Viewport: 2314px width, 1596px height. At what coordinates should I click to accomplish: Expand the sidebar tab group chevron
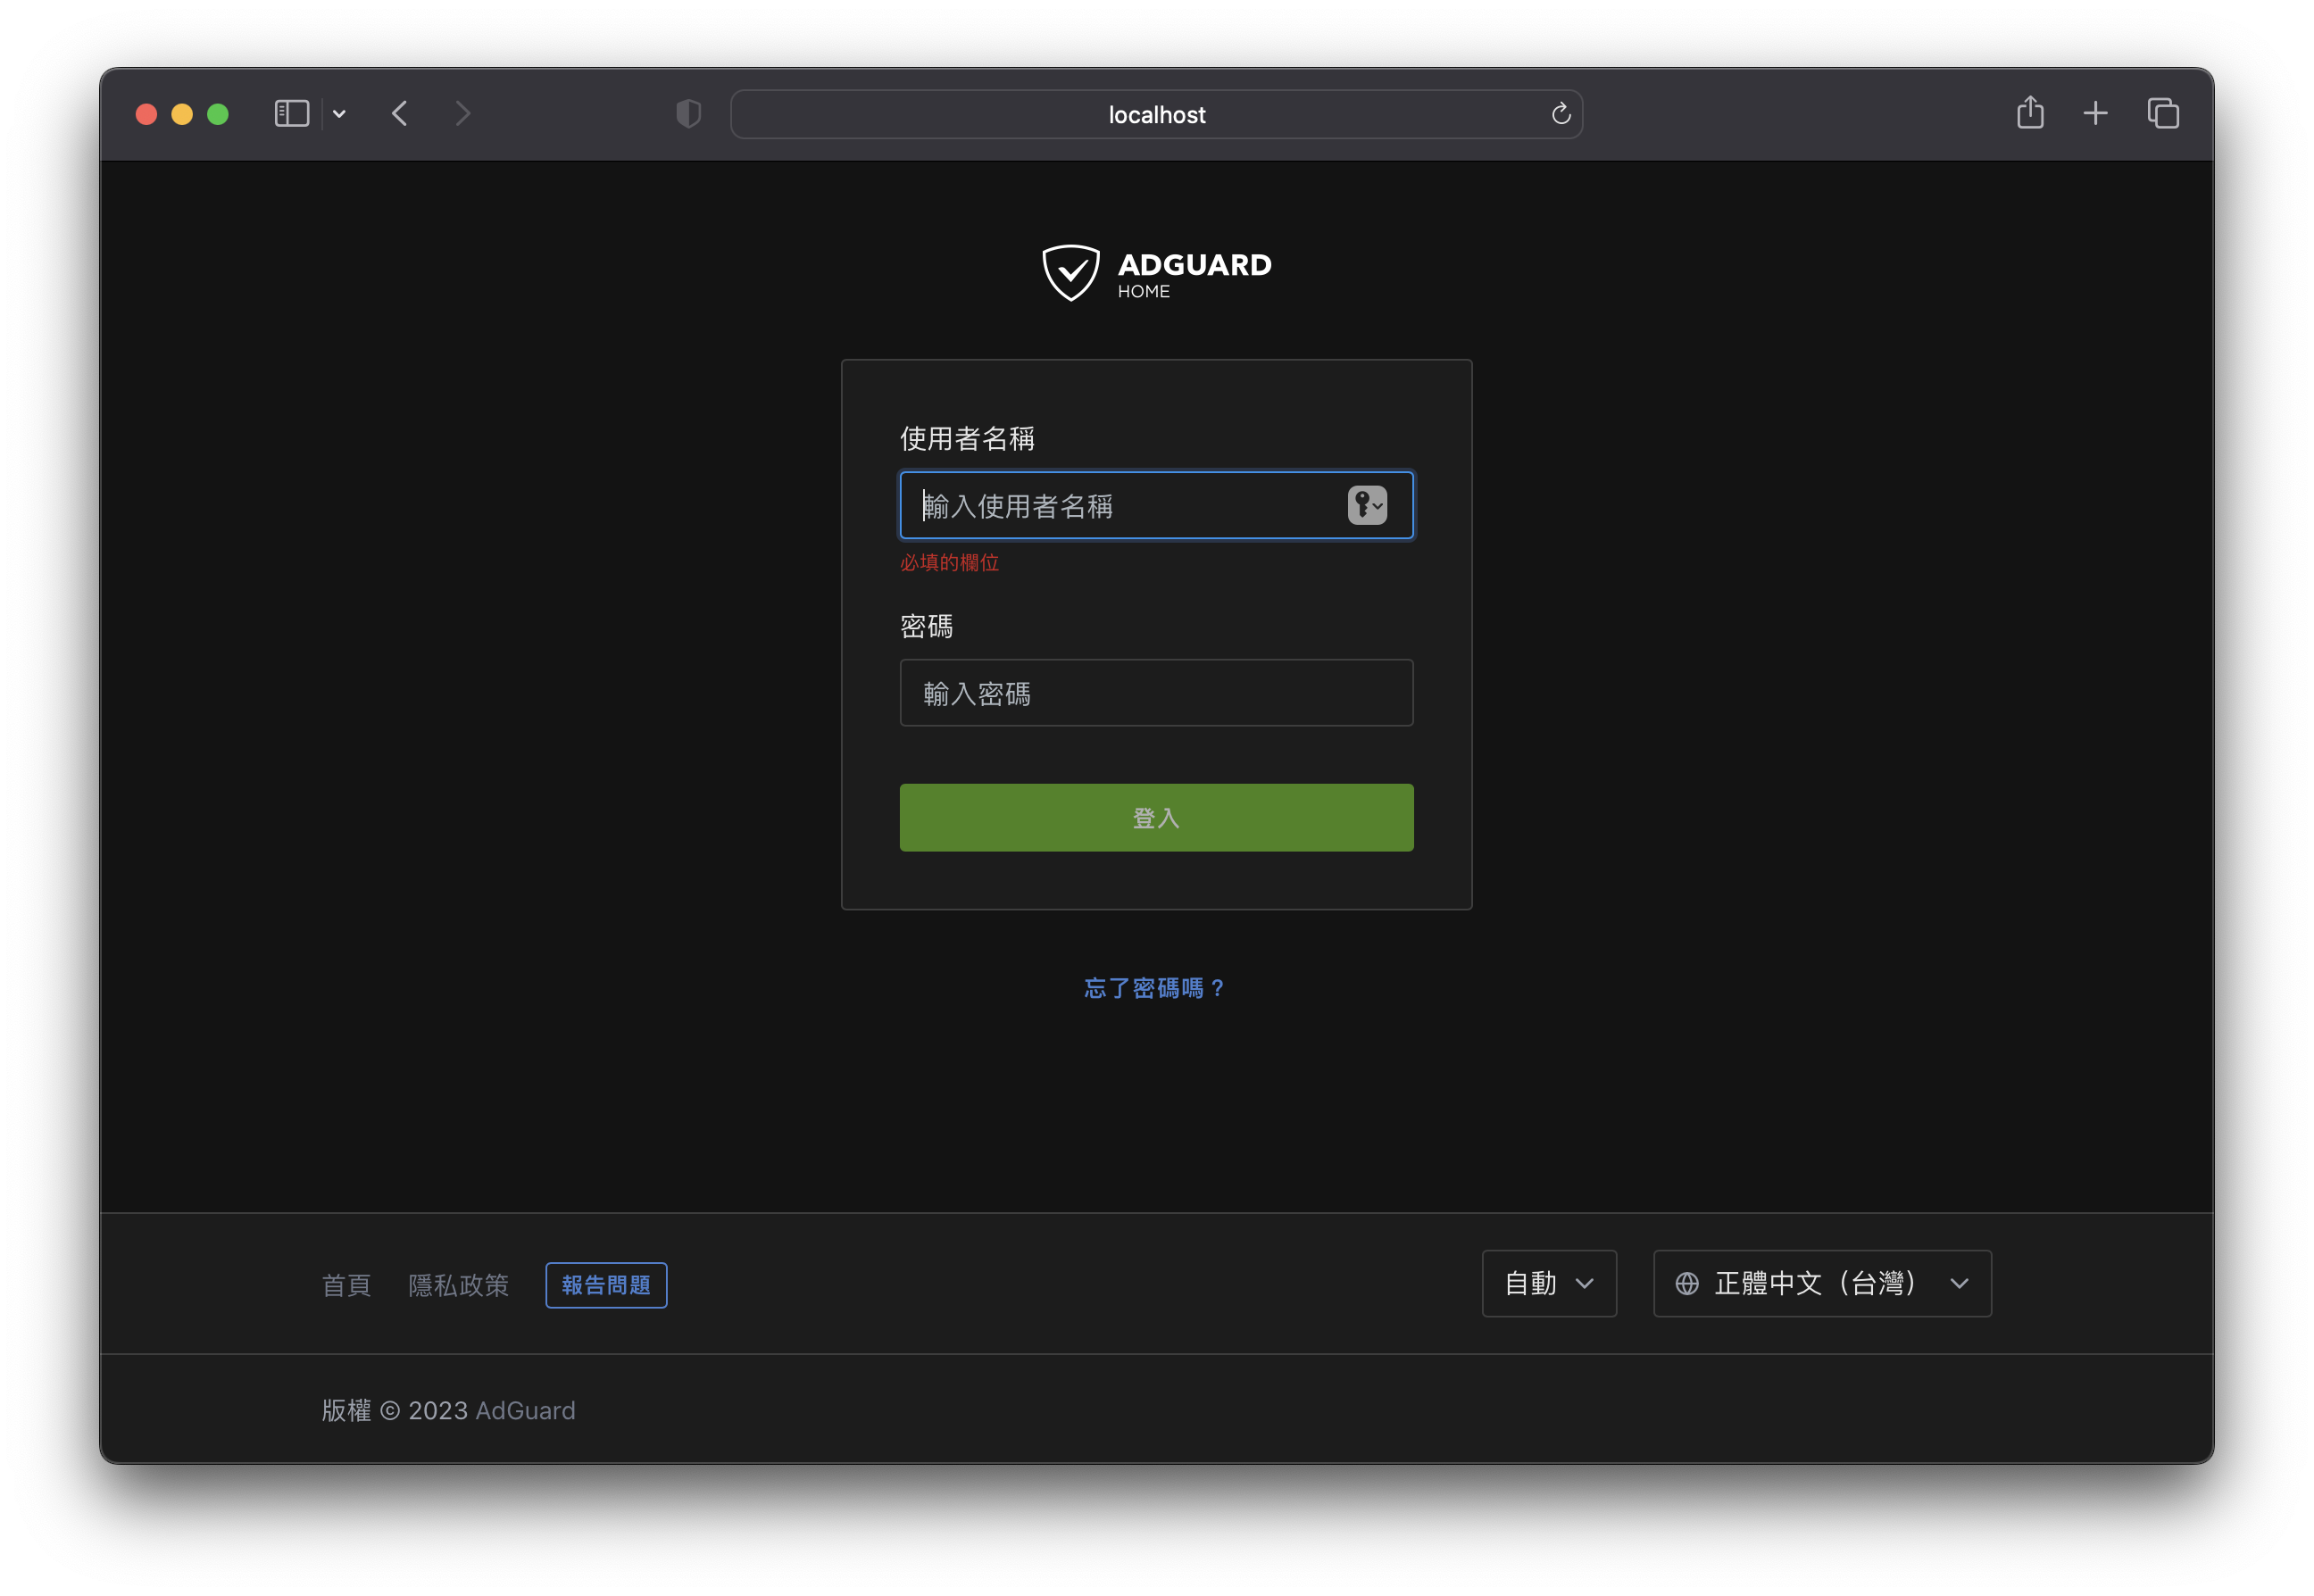[x=340, y=114]
